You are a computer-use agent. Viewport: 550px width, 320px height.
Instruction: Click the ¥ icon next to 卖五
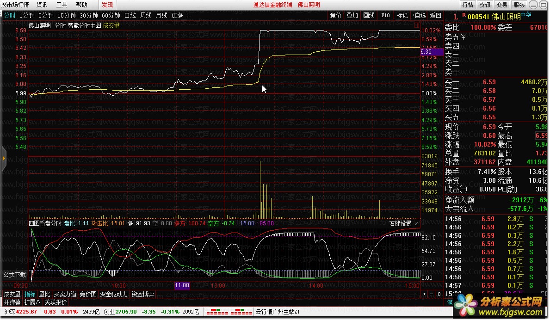pos(463,37)
